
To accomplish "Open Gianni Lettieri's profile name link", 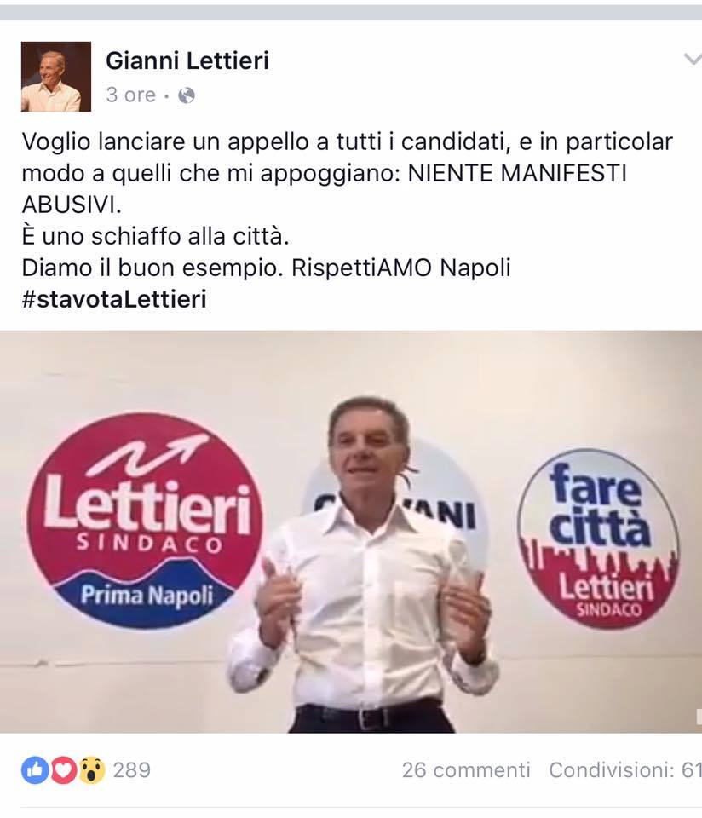I will 187,60.
